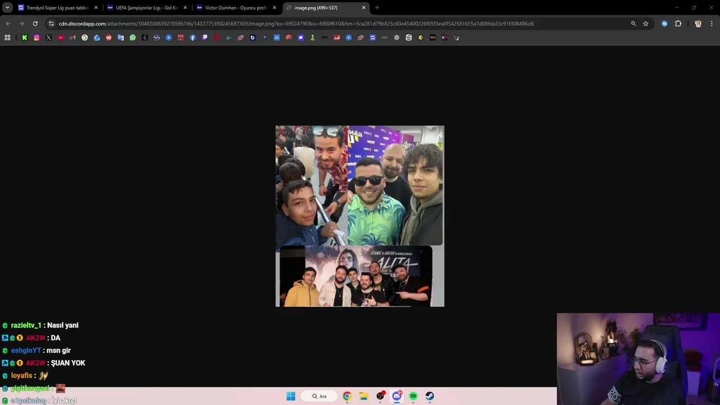Viewport: 720px width, 405px height.
Task: Close the image.png tab
Action: point(363,8)
